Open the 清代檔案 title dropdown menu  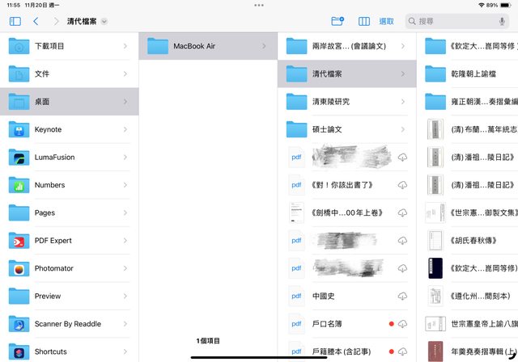(105, 21)
